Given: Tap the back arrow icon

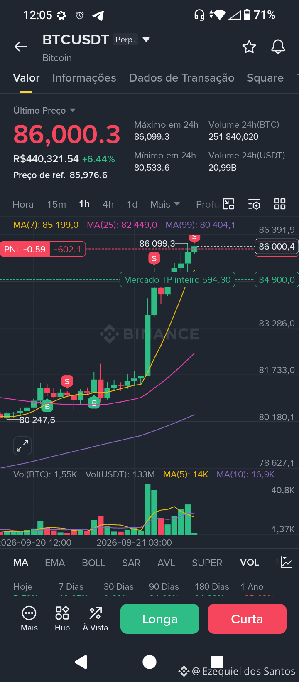Looking at the screenshot, I should 21,47.
